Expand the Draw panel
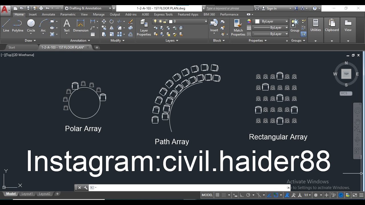 tap(30, 40)
